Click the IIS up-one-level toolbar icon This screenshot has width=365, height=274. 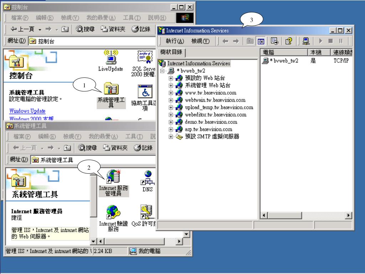click(x=250, y=41)
